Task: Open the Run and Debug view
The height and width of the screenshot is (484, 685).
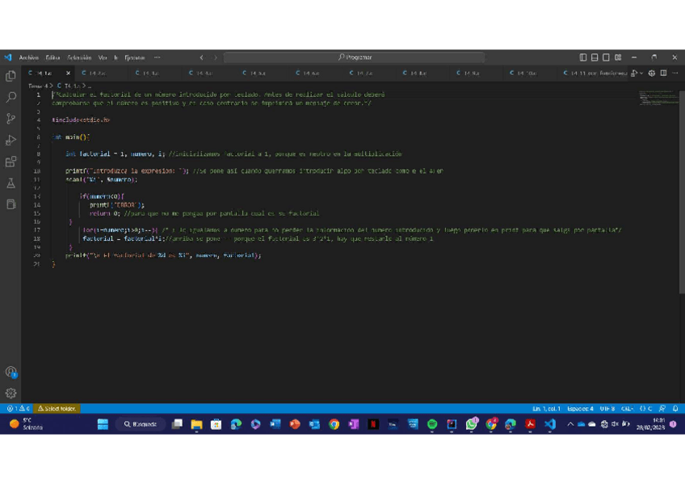Action: point(11,141)
